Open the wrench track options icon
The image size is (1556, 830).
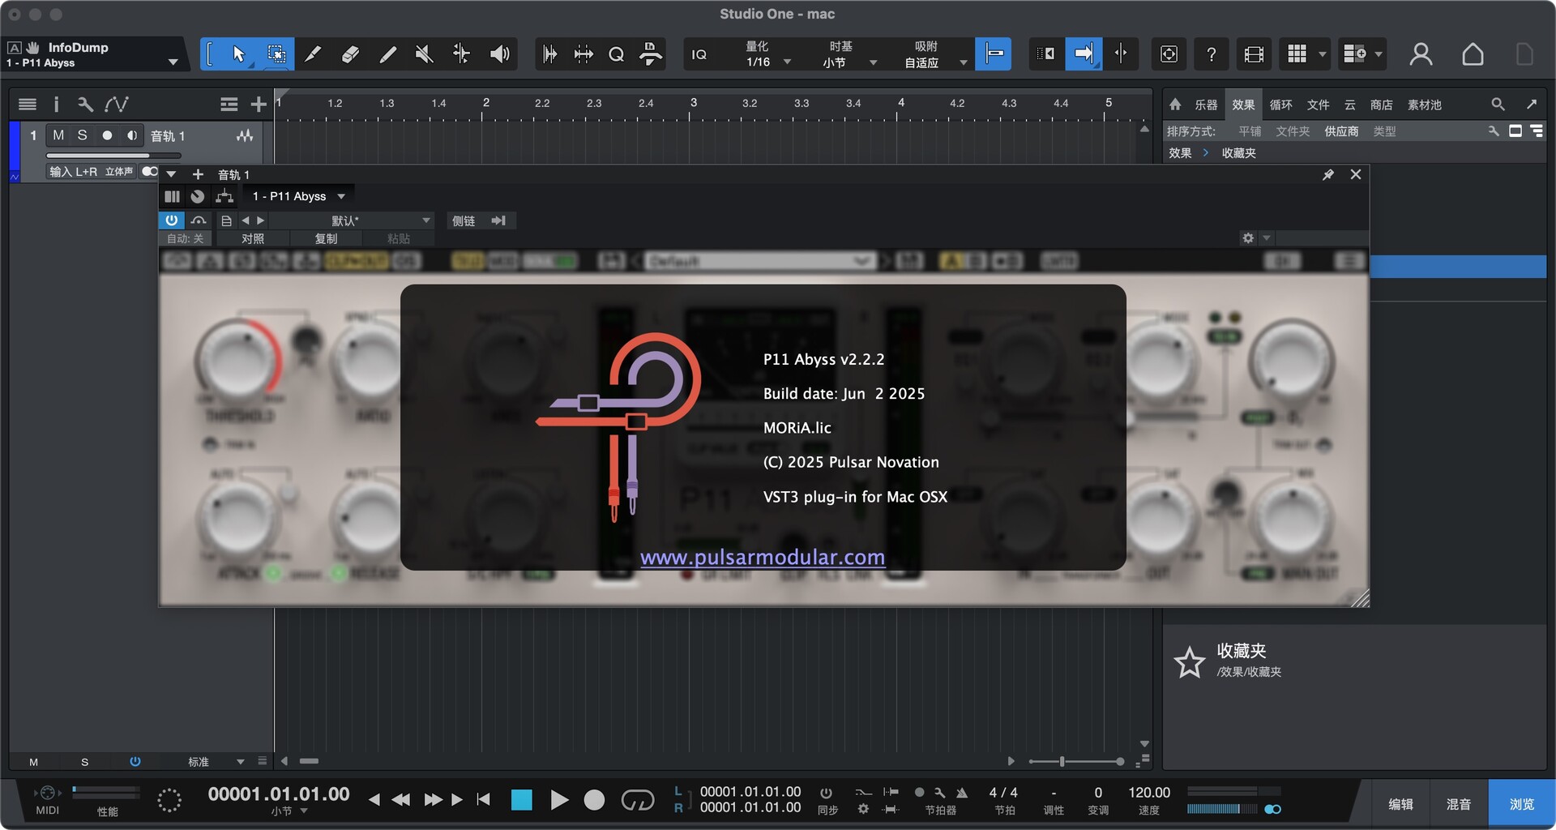(x=85, y=104)
